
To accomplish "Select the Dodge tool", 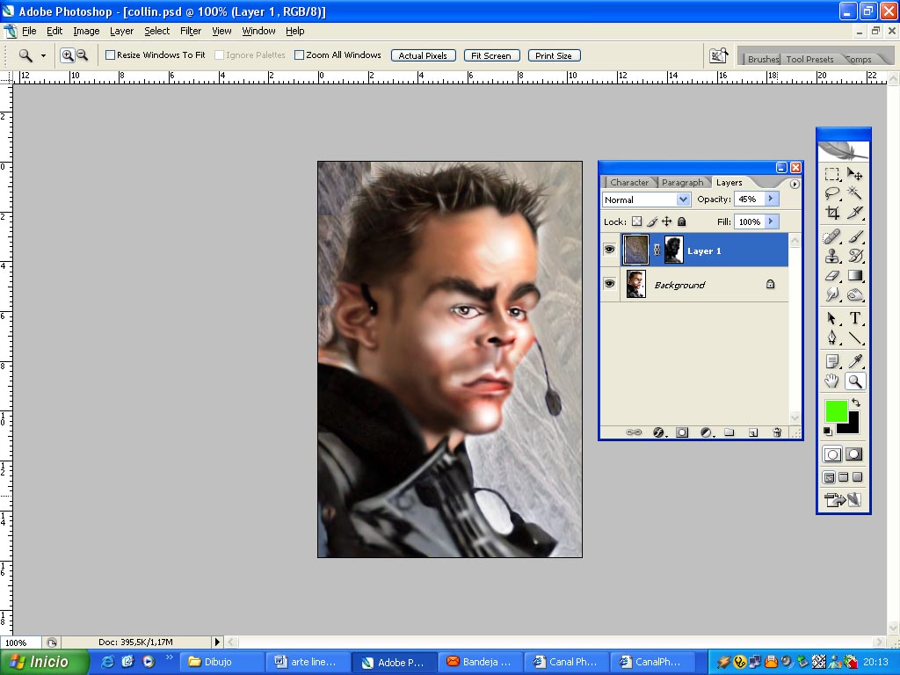I will (x=854, y=295).
